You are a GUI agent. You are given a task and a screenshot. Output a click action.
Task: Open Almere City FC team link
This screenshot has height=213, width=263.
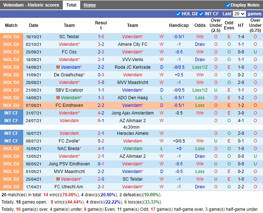click(132, 44)
